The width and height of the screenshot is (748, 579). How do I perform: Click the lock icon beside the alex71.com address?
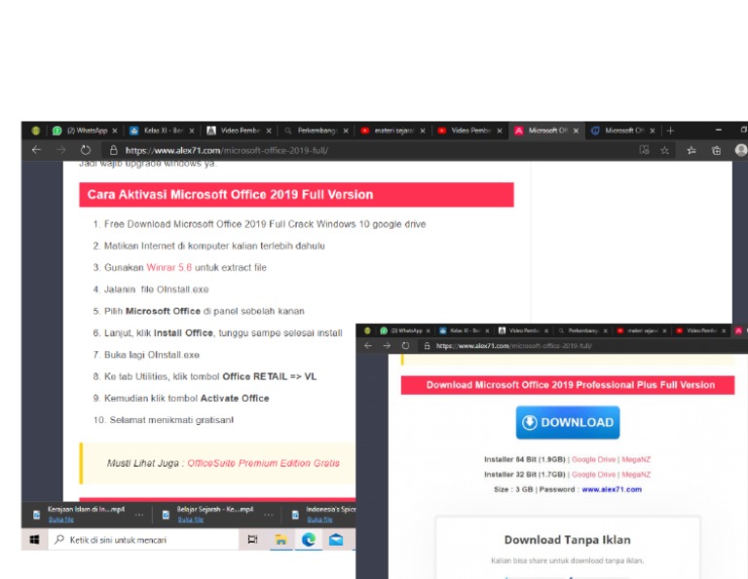click(114, 150)
